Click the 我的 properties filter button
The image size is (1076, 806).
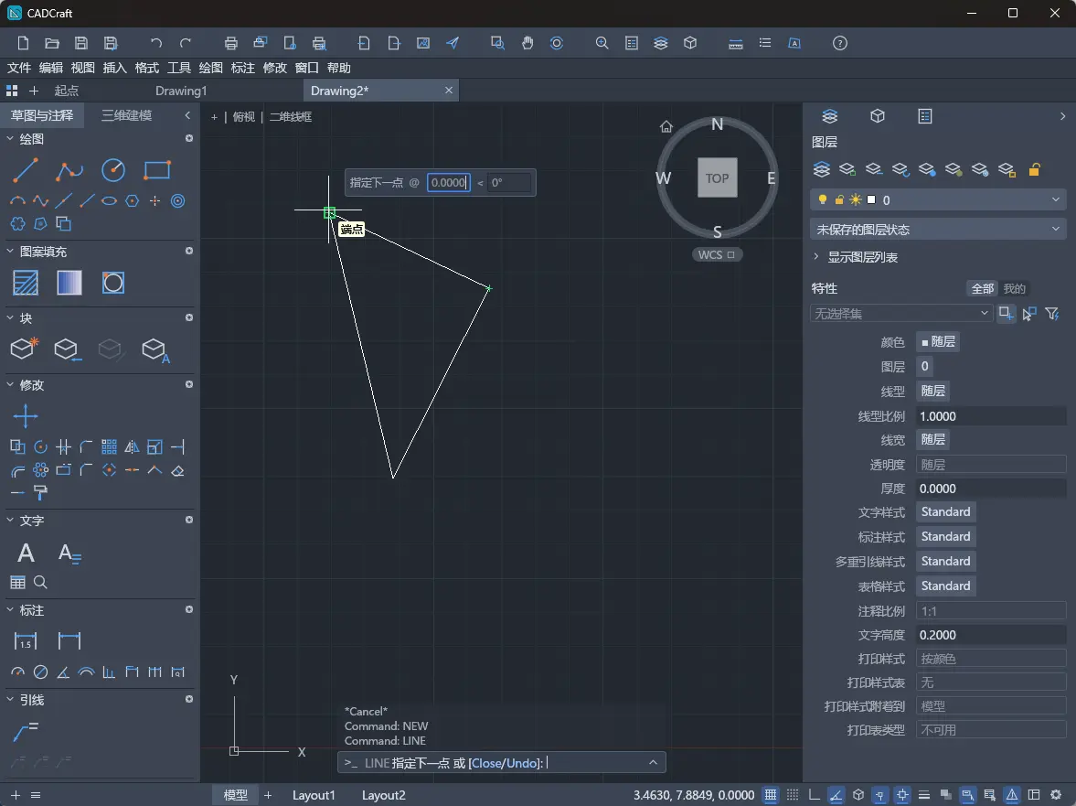[x=1014, y=288]
